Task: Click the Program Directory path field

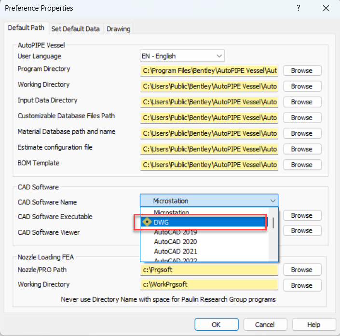Action: coord(209,70)
